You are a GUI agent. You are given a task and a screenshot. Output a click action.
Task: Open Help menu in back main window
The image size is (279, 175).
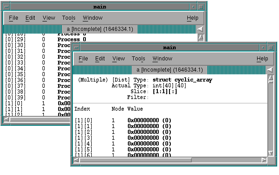193,18
